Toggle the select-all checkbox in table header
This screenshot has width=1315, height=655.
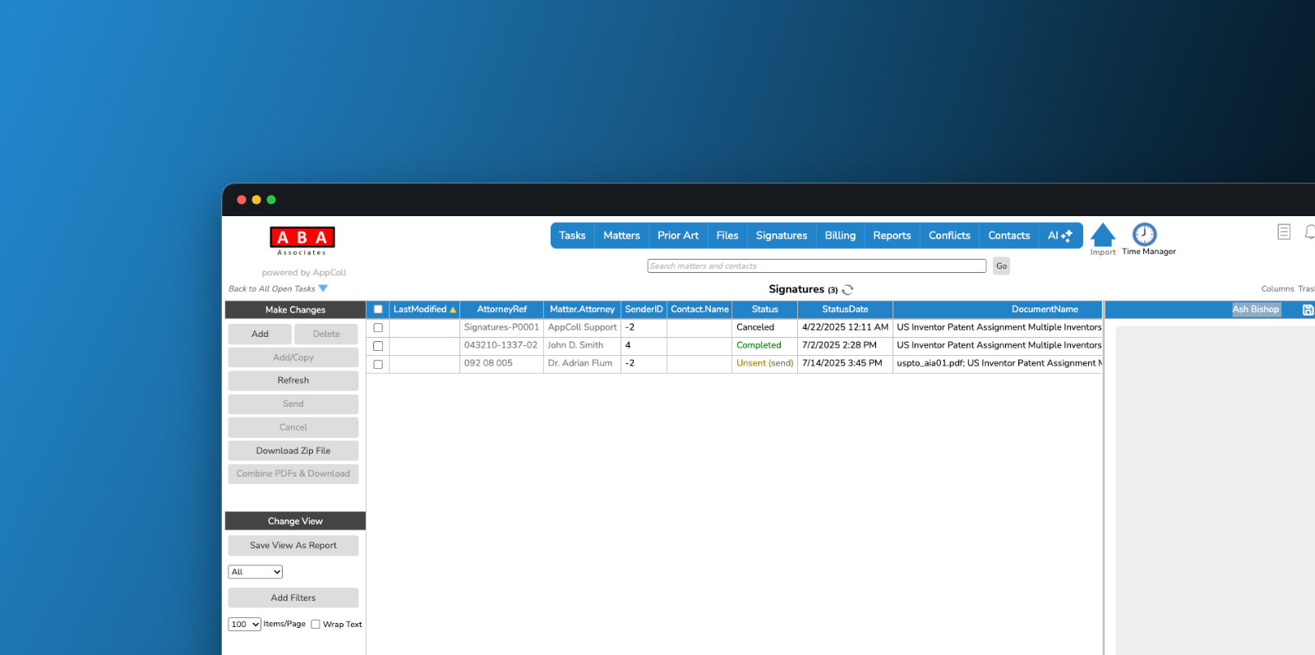(x=378, y=310)
